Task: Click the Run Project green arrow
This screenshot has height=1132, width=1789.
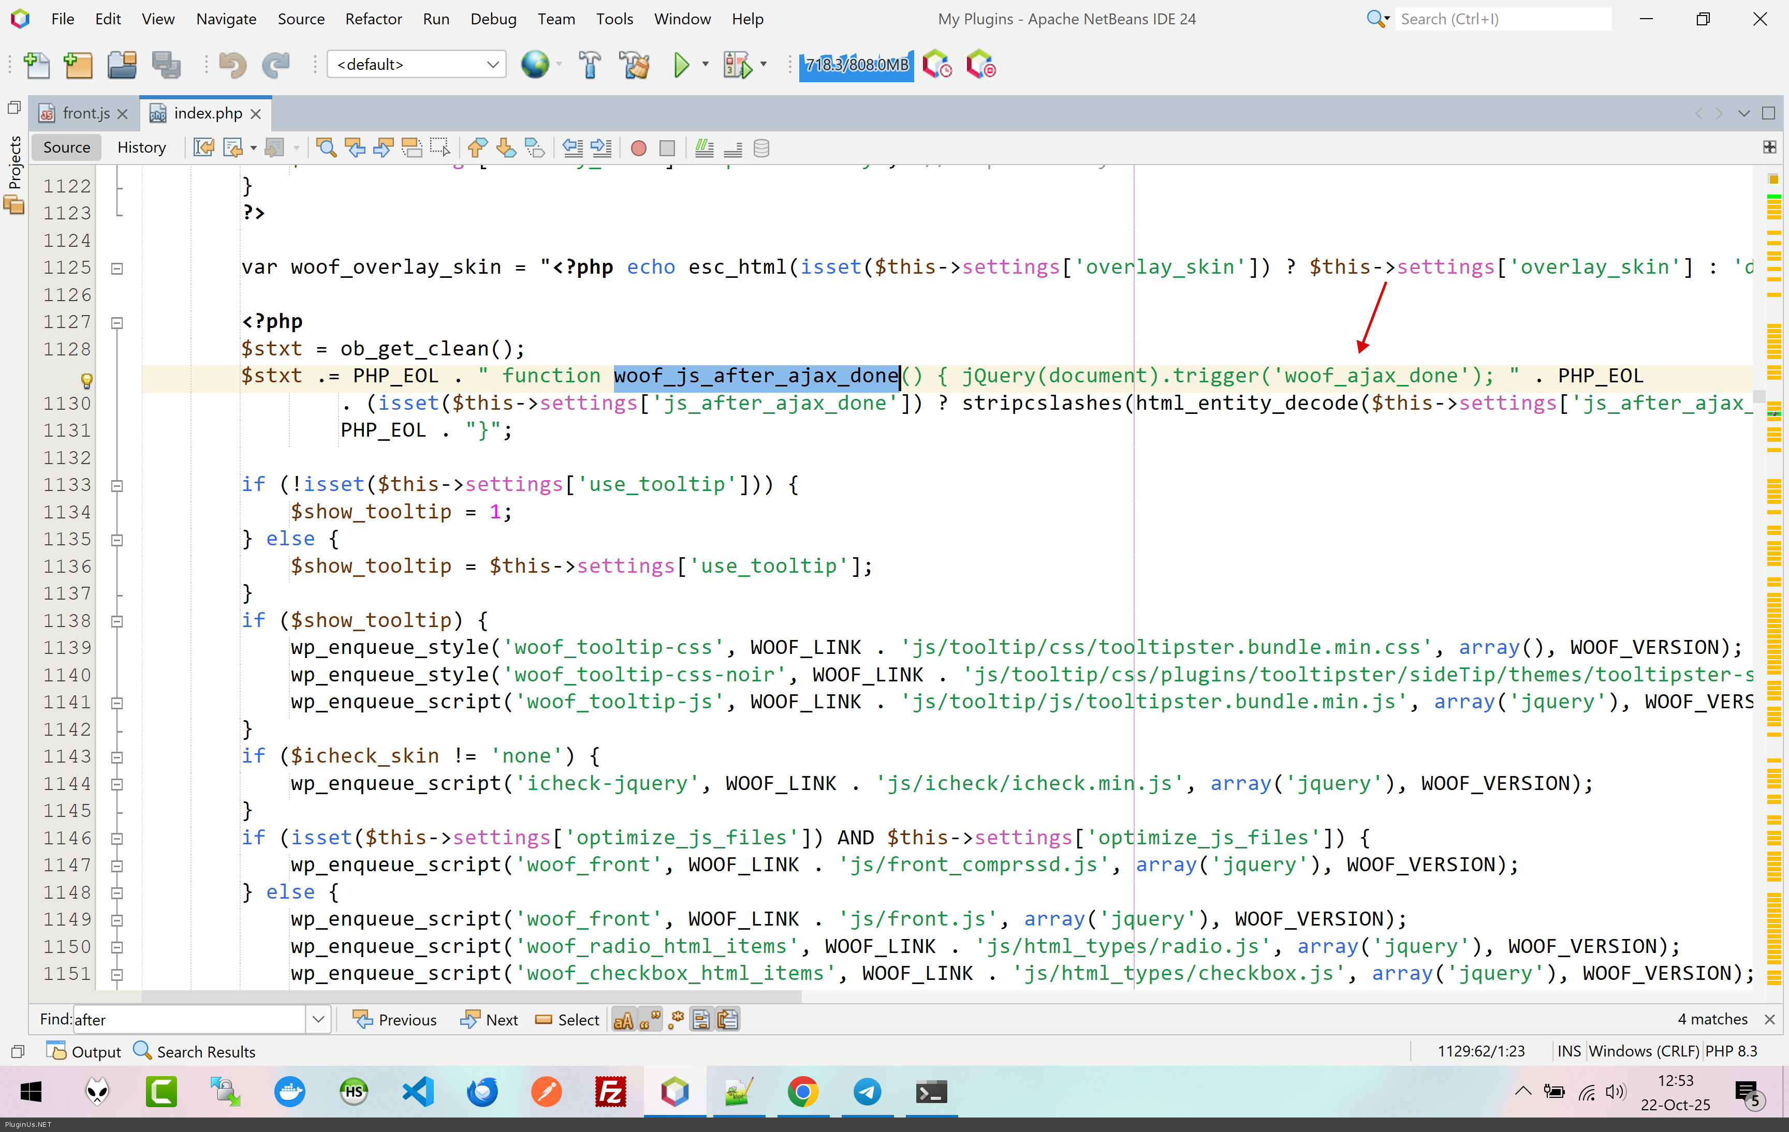Action: [x=681, y=65]
